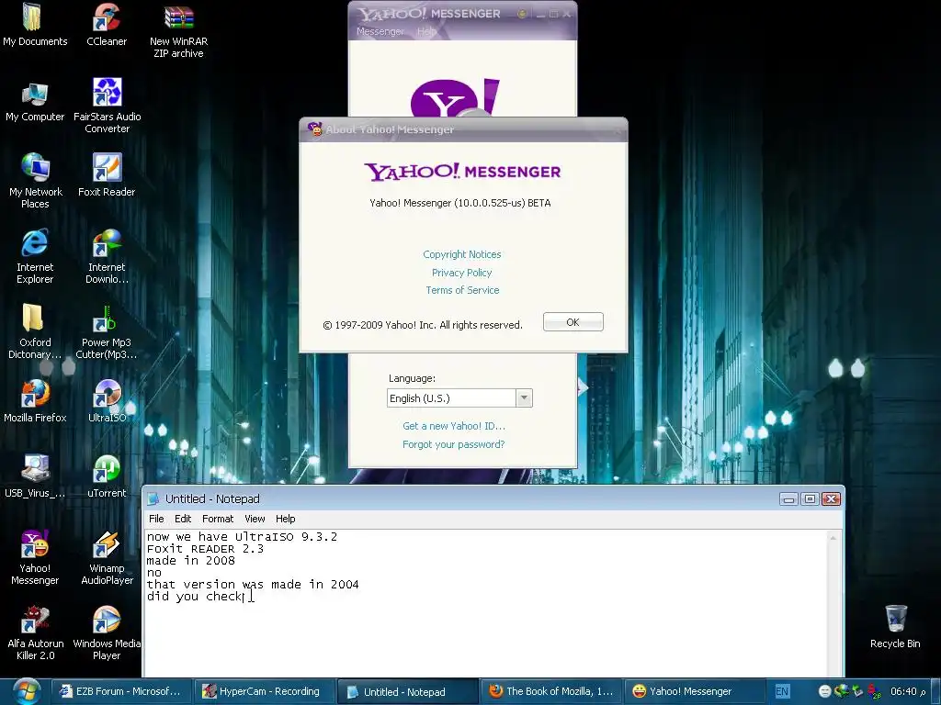Open Alfa Autorun Killer 2.0 shortcut

tap(35, 633)
